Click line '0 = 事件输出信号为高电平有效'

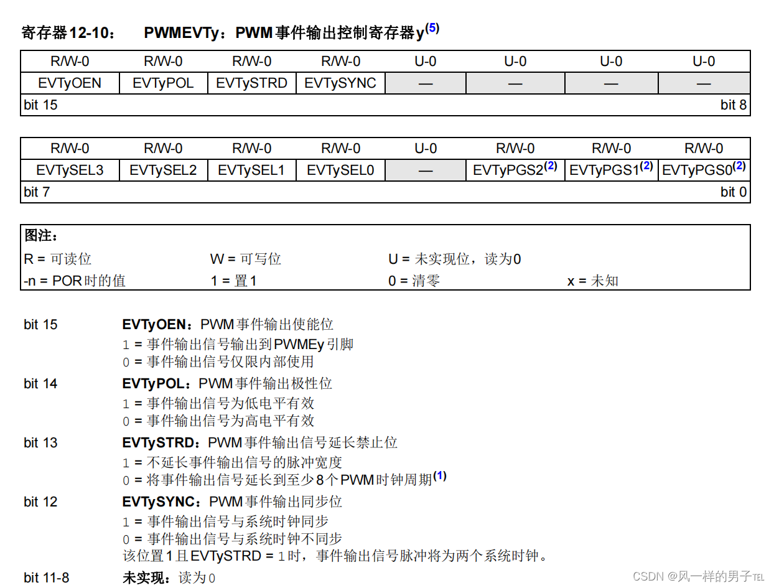click(x=218, y=421)
